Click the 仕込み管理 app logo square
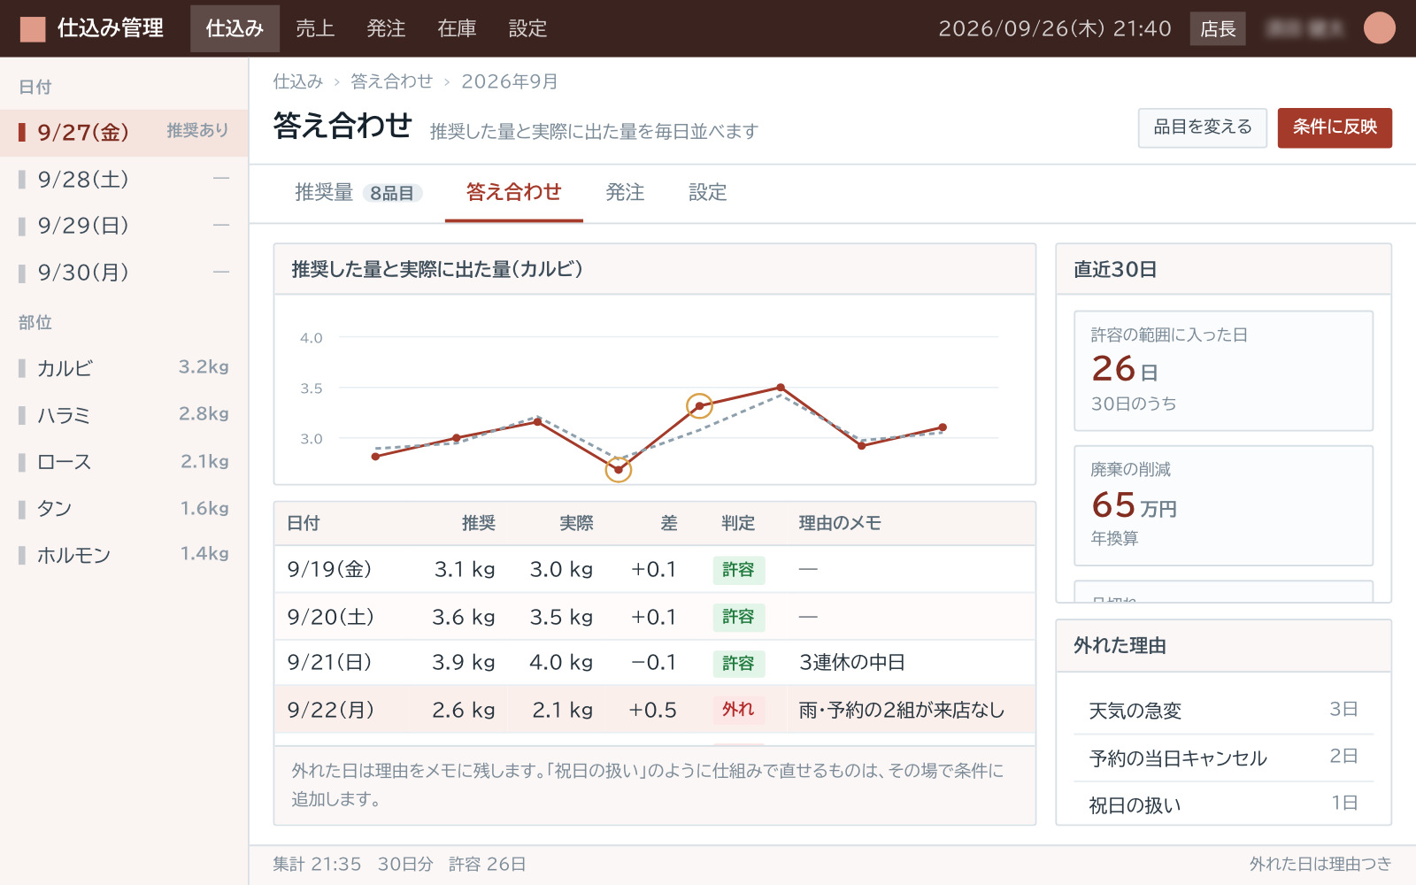This screenshot has width=1416, height=885. tap(33, 28)
